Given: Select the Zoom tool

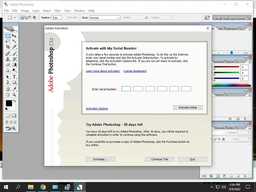Looking at the screenshot, I should [14, 94].
